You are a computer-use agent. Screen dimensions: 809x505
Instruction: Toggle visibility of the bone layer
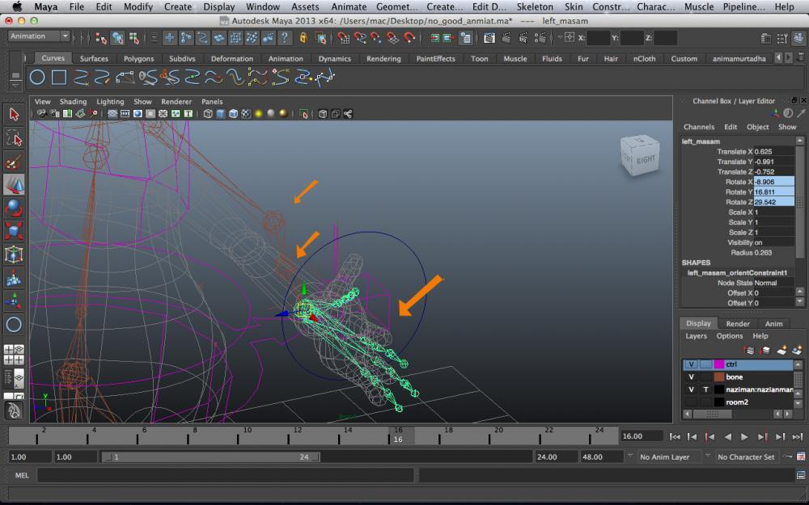pos(691,377)
